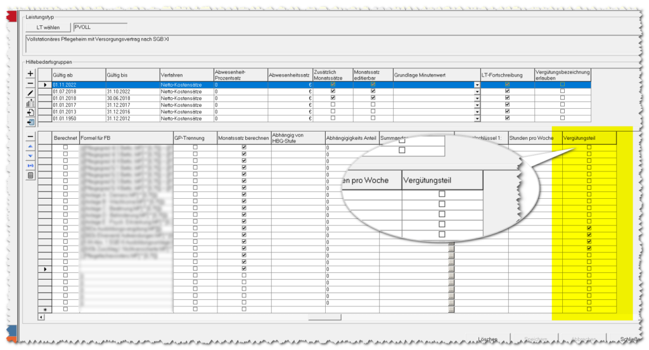649x350 pixels.
Task: Toggle Monatssatz editierbar for the 01.07.2018 row
Action: coord(373,91)
